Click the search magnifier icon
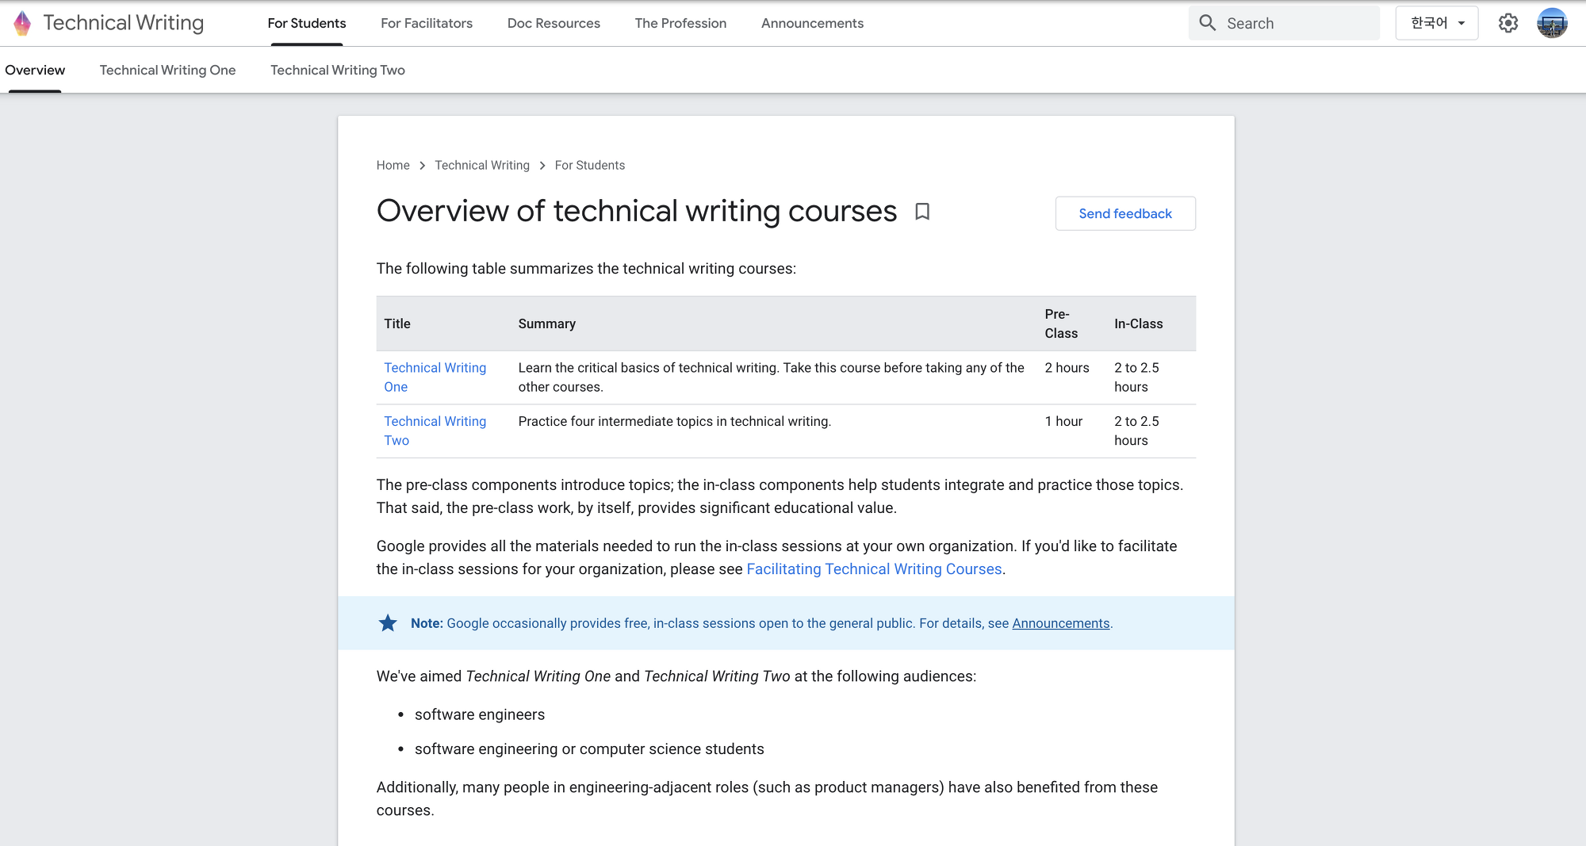This screenshot has height=846, width=1586. point(1208,23)
